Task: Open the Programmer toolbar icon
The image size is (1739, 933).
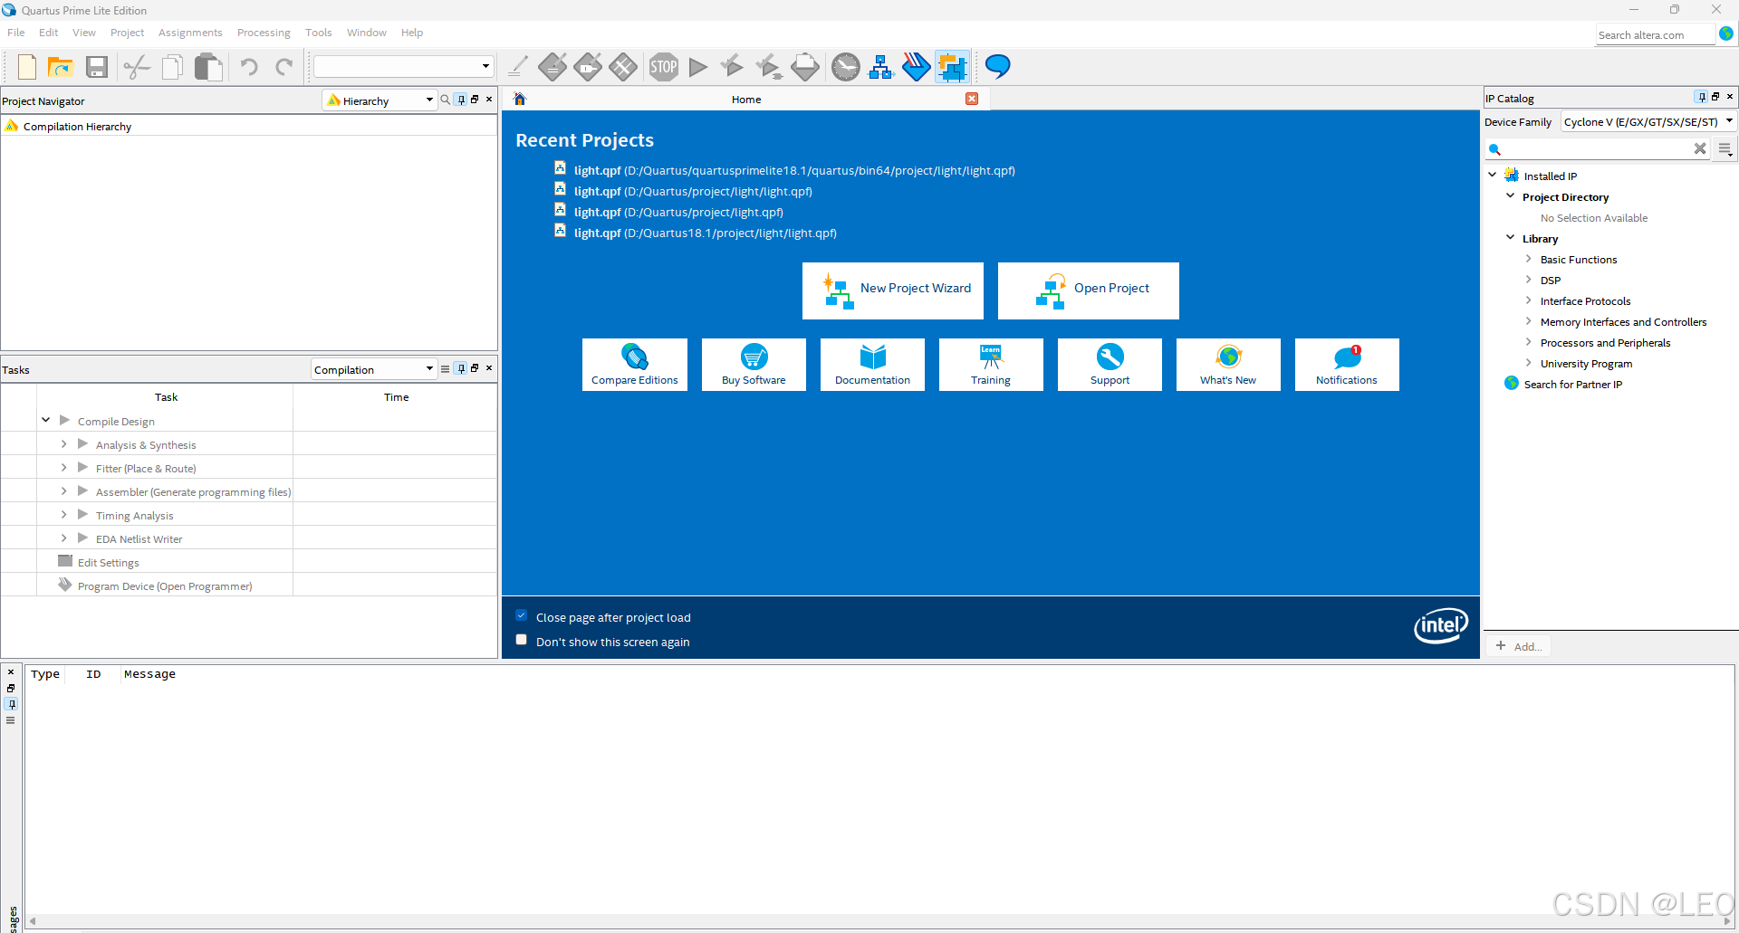Action: [x=916, y=67]
